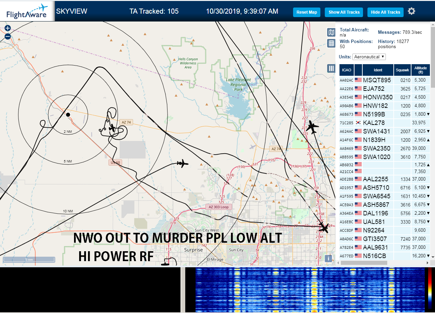Screen dimensions: 435x313
Task: Zoom in the map with plus button
Action: point(8,28)
